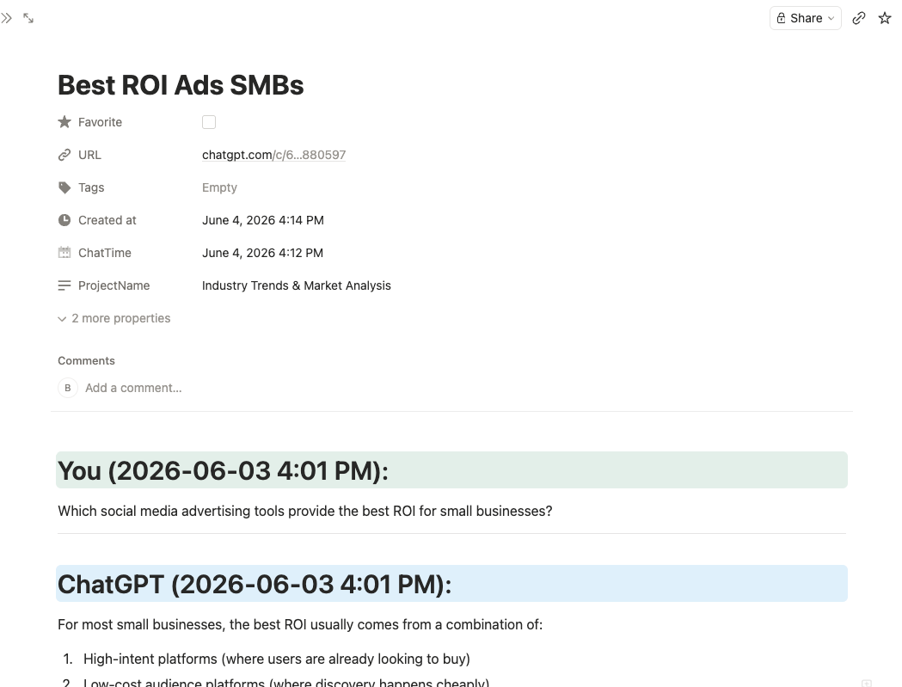The height and width of the screenshot is (687, 902).
Task: Click the Share lock icon
Action: click(x=782, y=18)
